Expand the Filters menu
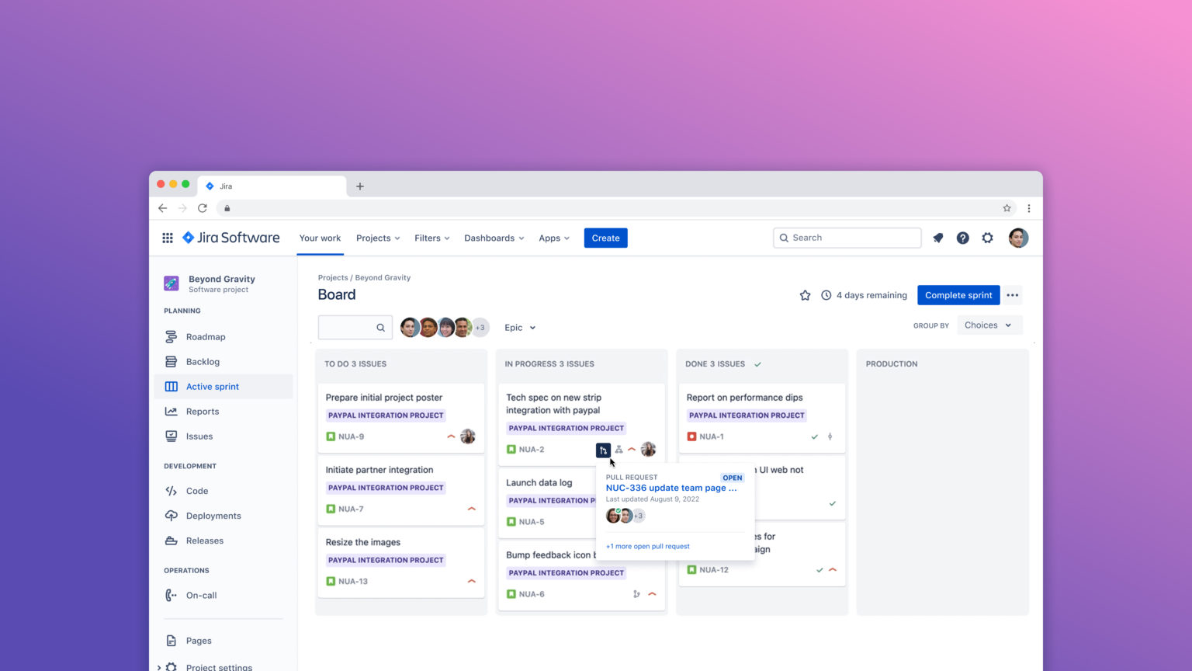1192x671 pixels. tap(431, 238)
